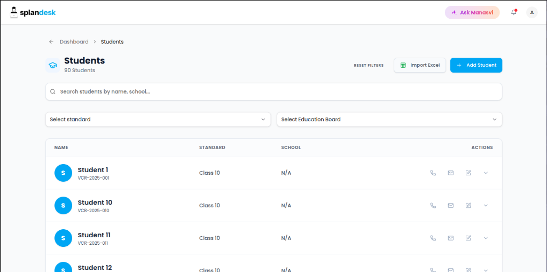Click Student 11's avatar circle
The height and width of the screenshot is (272, 547).
[x=63, y=238]
